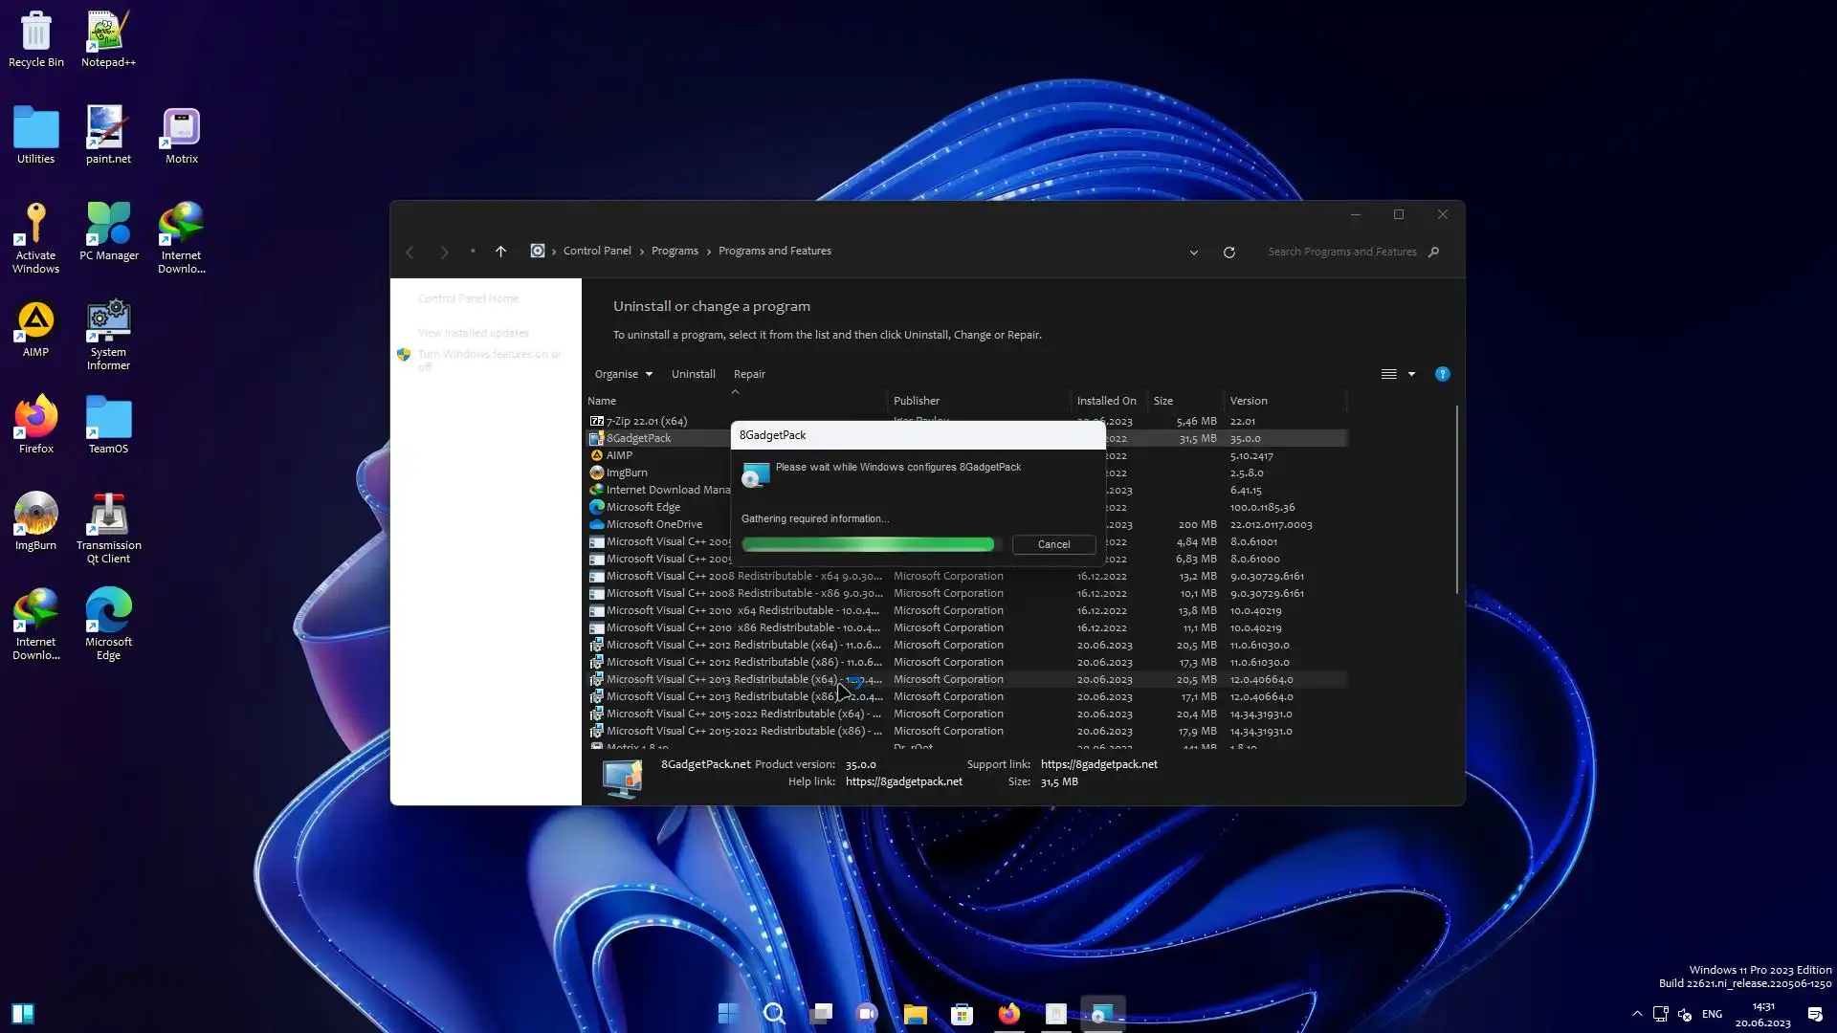The height and width of the screenshot is (1033, 1837).
Task: Open the 8gadgetpack.net support link
Action: 1098,764
